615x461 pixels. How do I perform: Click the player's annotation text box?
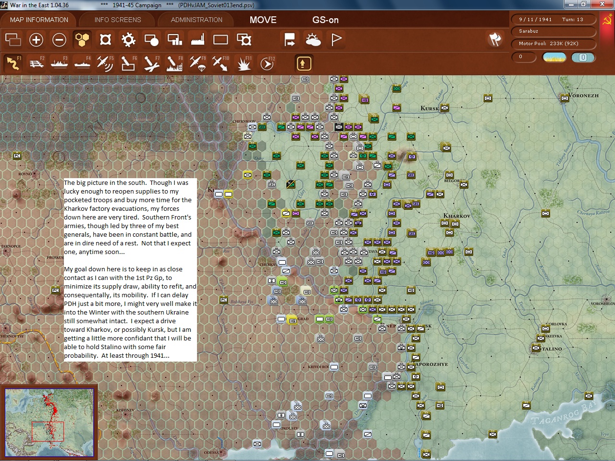(x=130, y=269)
